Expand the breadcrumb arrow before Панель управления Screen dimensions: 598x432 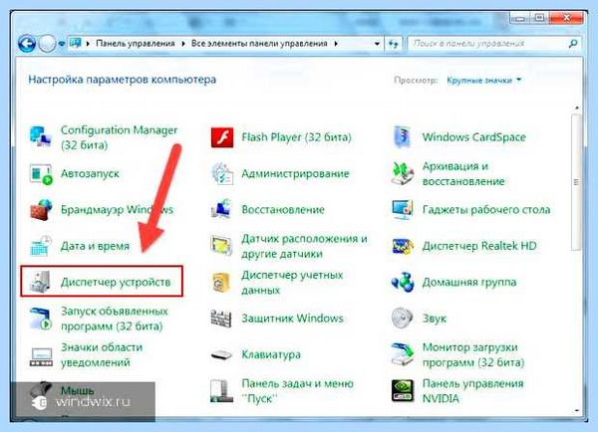tap(88, 44)
